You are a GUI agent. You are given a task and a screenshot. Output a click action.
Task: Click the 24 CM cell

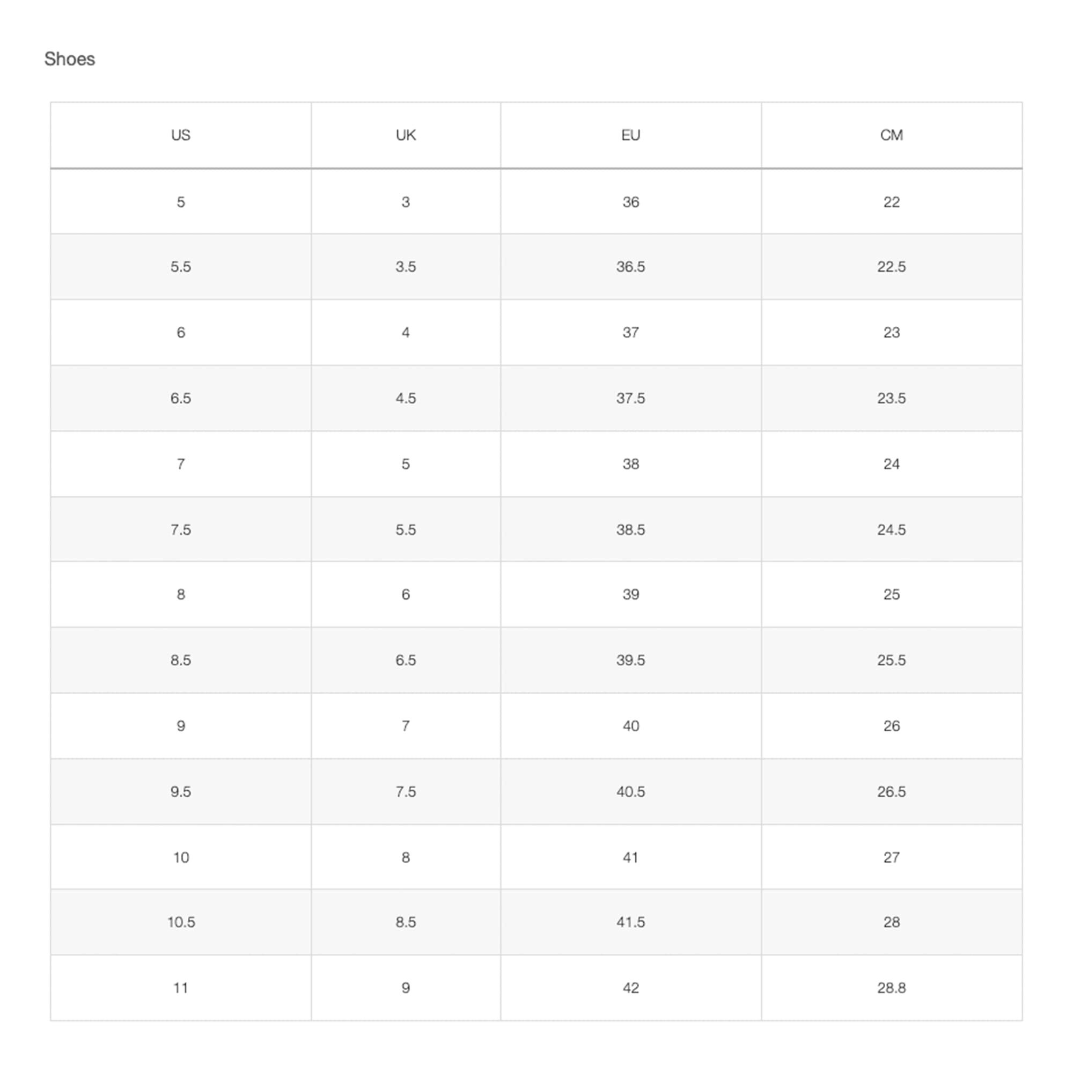click(891, 464)
